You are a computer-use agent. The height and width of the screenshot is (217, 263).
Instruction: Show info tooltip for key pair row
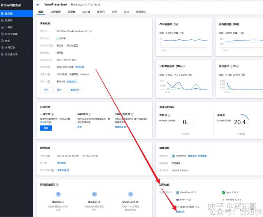49,82
